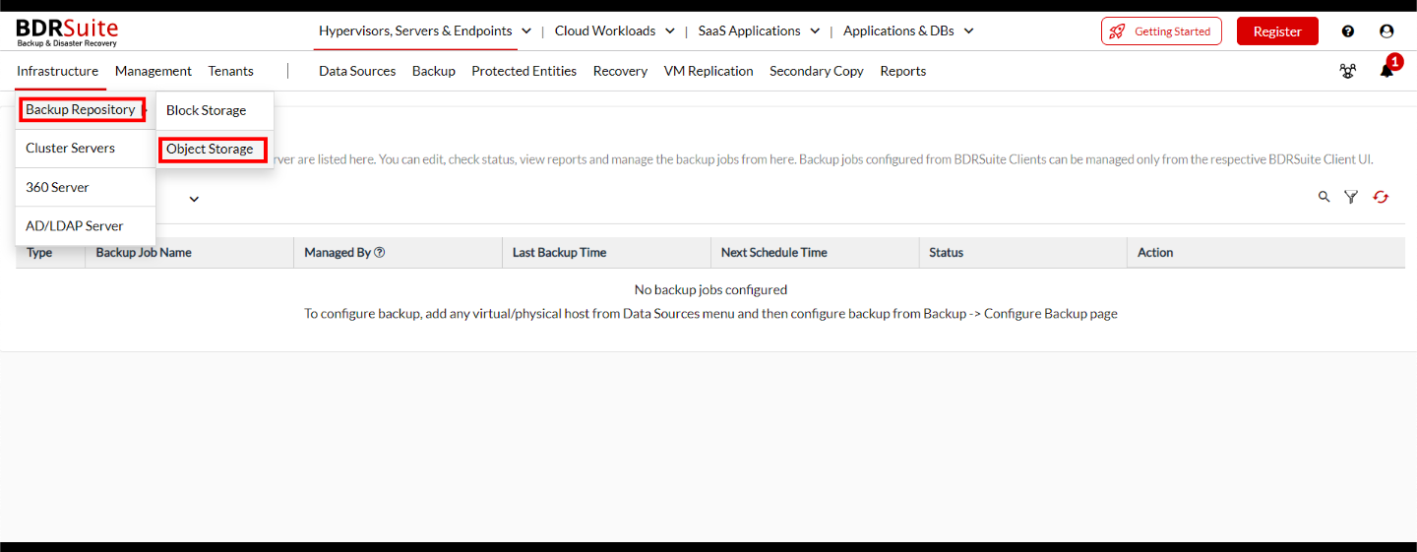This screenshot has height=552, width=1417.
Task: Expand Hypervisors, Servers & Endpoints dropdown
Action: [526, 31]
